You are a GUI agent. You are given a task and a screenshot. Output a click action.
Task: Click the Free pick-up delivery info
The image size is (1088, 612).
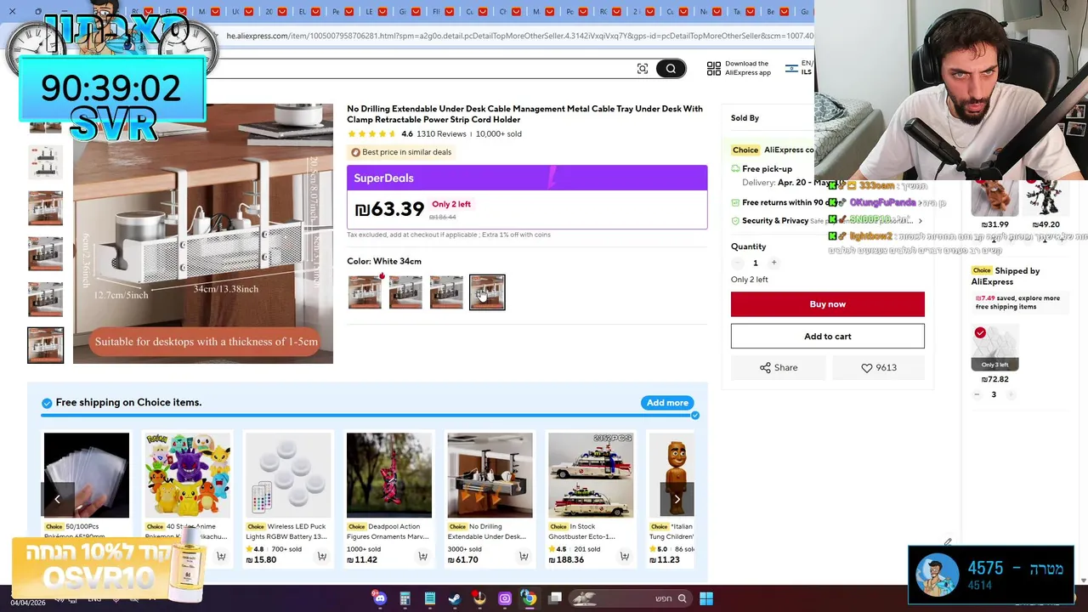(x=767, y=169)
